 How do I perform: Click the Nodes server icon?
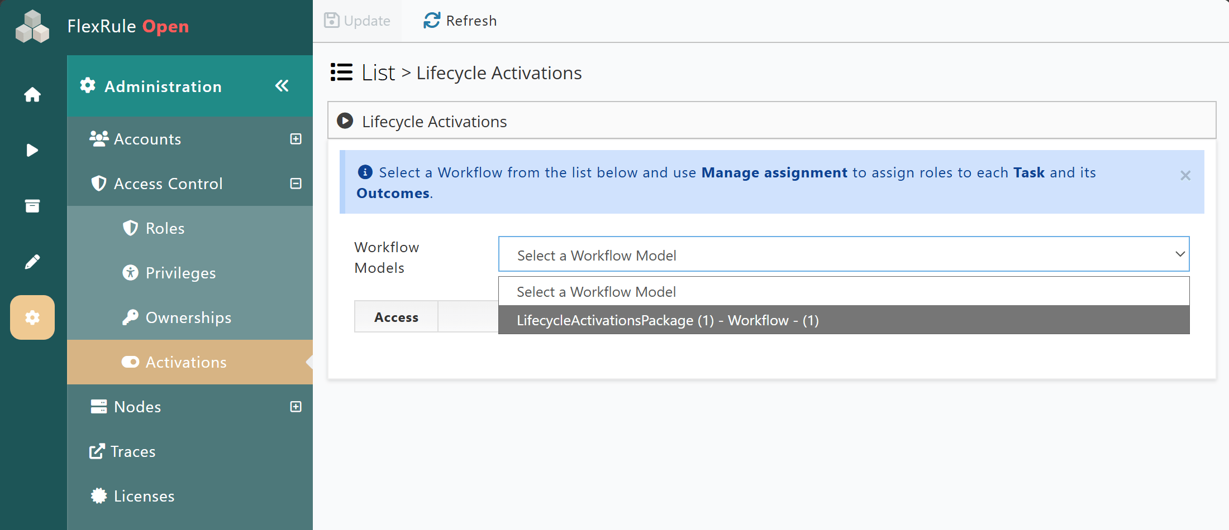pyautogui.click(x=99, y=406)
